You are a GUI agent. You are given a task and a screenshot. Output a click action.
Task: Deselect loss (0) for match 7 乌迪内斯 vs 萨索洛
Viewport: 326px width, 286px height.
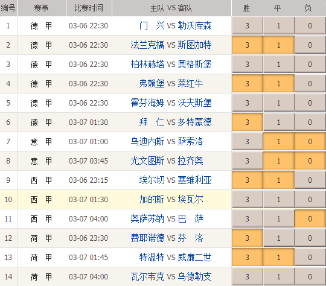(x=310, y=142)
